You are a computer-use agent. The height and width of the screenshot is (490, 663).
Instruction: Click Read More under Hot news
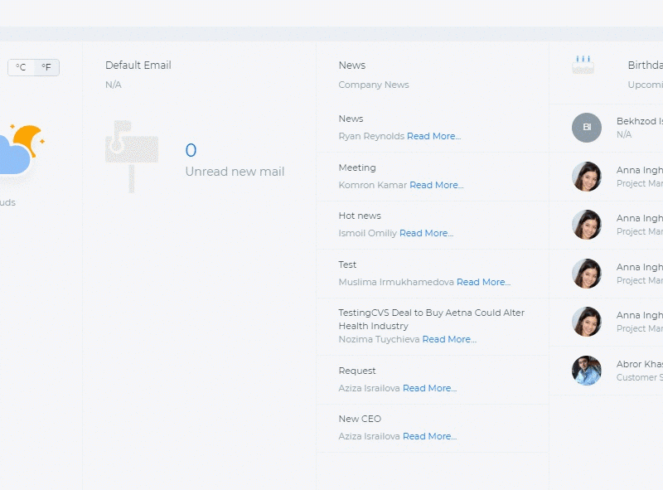coord(426,233)
